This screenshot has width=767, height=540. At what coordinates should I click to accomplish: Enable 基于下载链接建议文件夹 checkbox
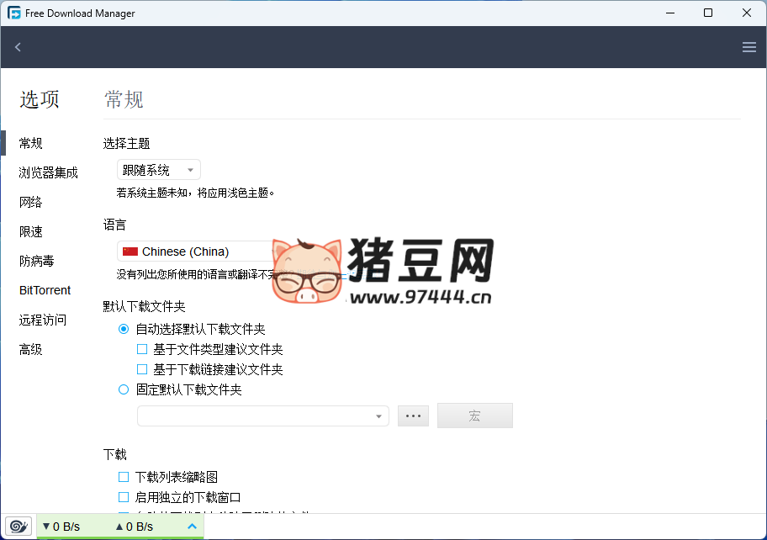pyautogui.click(x=142, y=369)
